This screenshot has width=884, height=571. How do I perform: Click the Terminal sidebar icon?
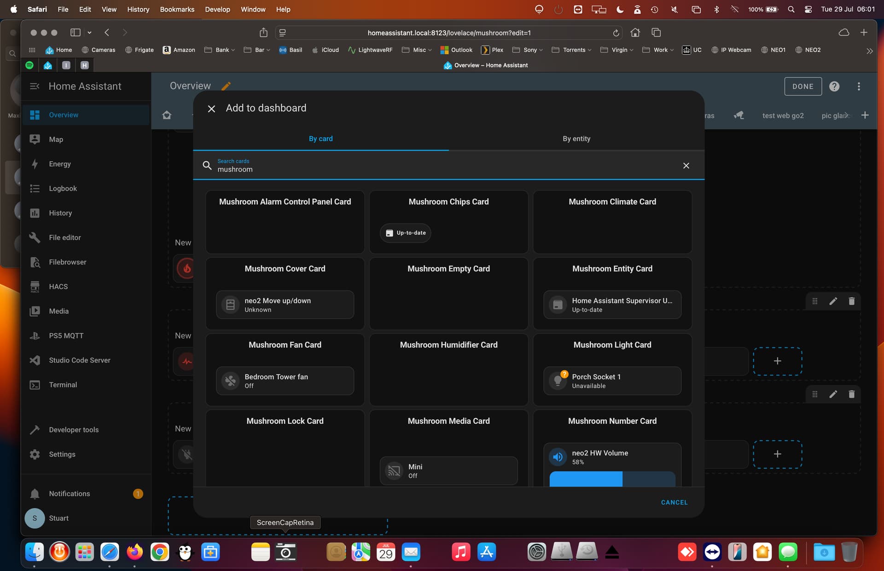(35, 385)
